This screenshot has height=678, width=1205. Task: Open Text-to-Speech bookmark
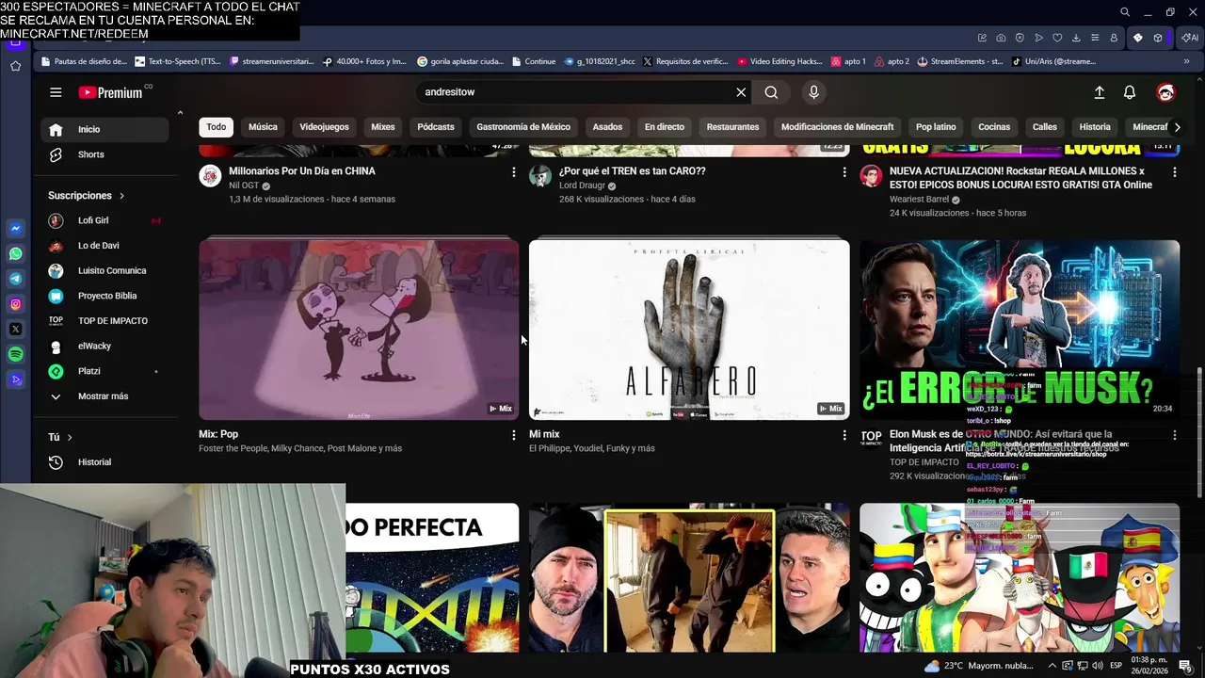click(178, 61)
